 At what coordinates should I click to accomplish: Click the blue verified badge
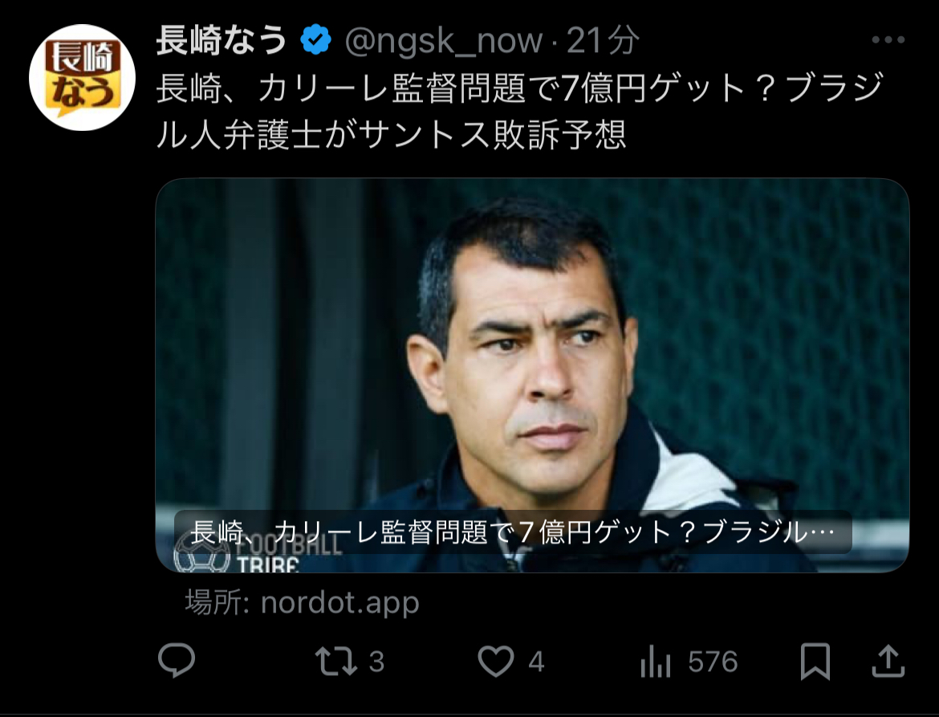pyautogui.click(x=315, y=40)
